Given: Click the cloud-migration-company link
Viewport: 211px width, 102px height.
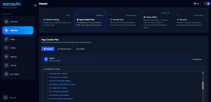Looking at the screenshot, I should pyautogui.click(x=59, y=77).
